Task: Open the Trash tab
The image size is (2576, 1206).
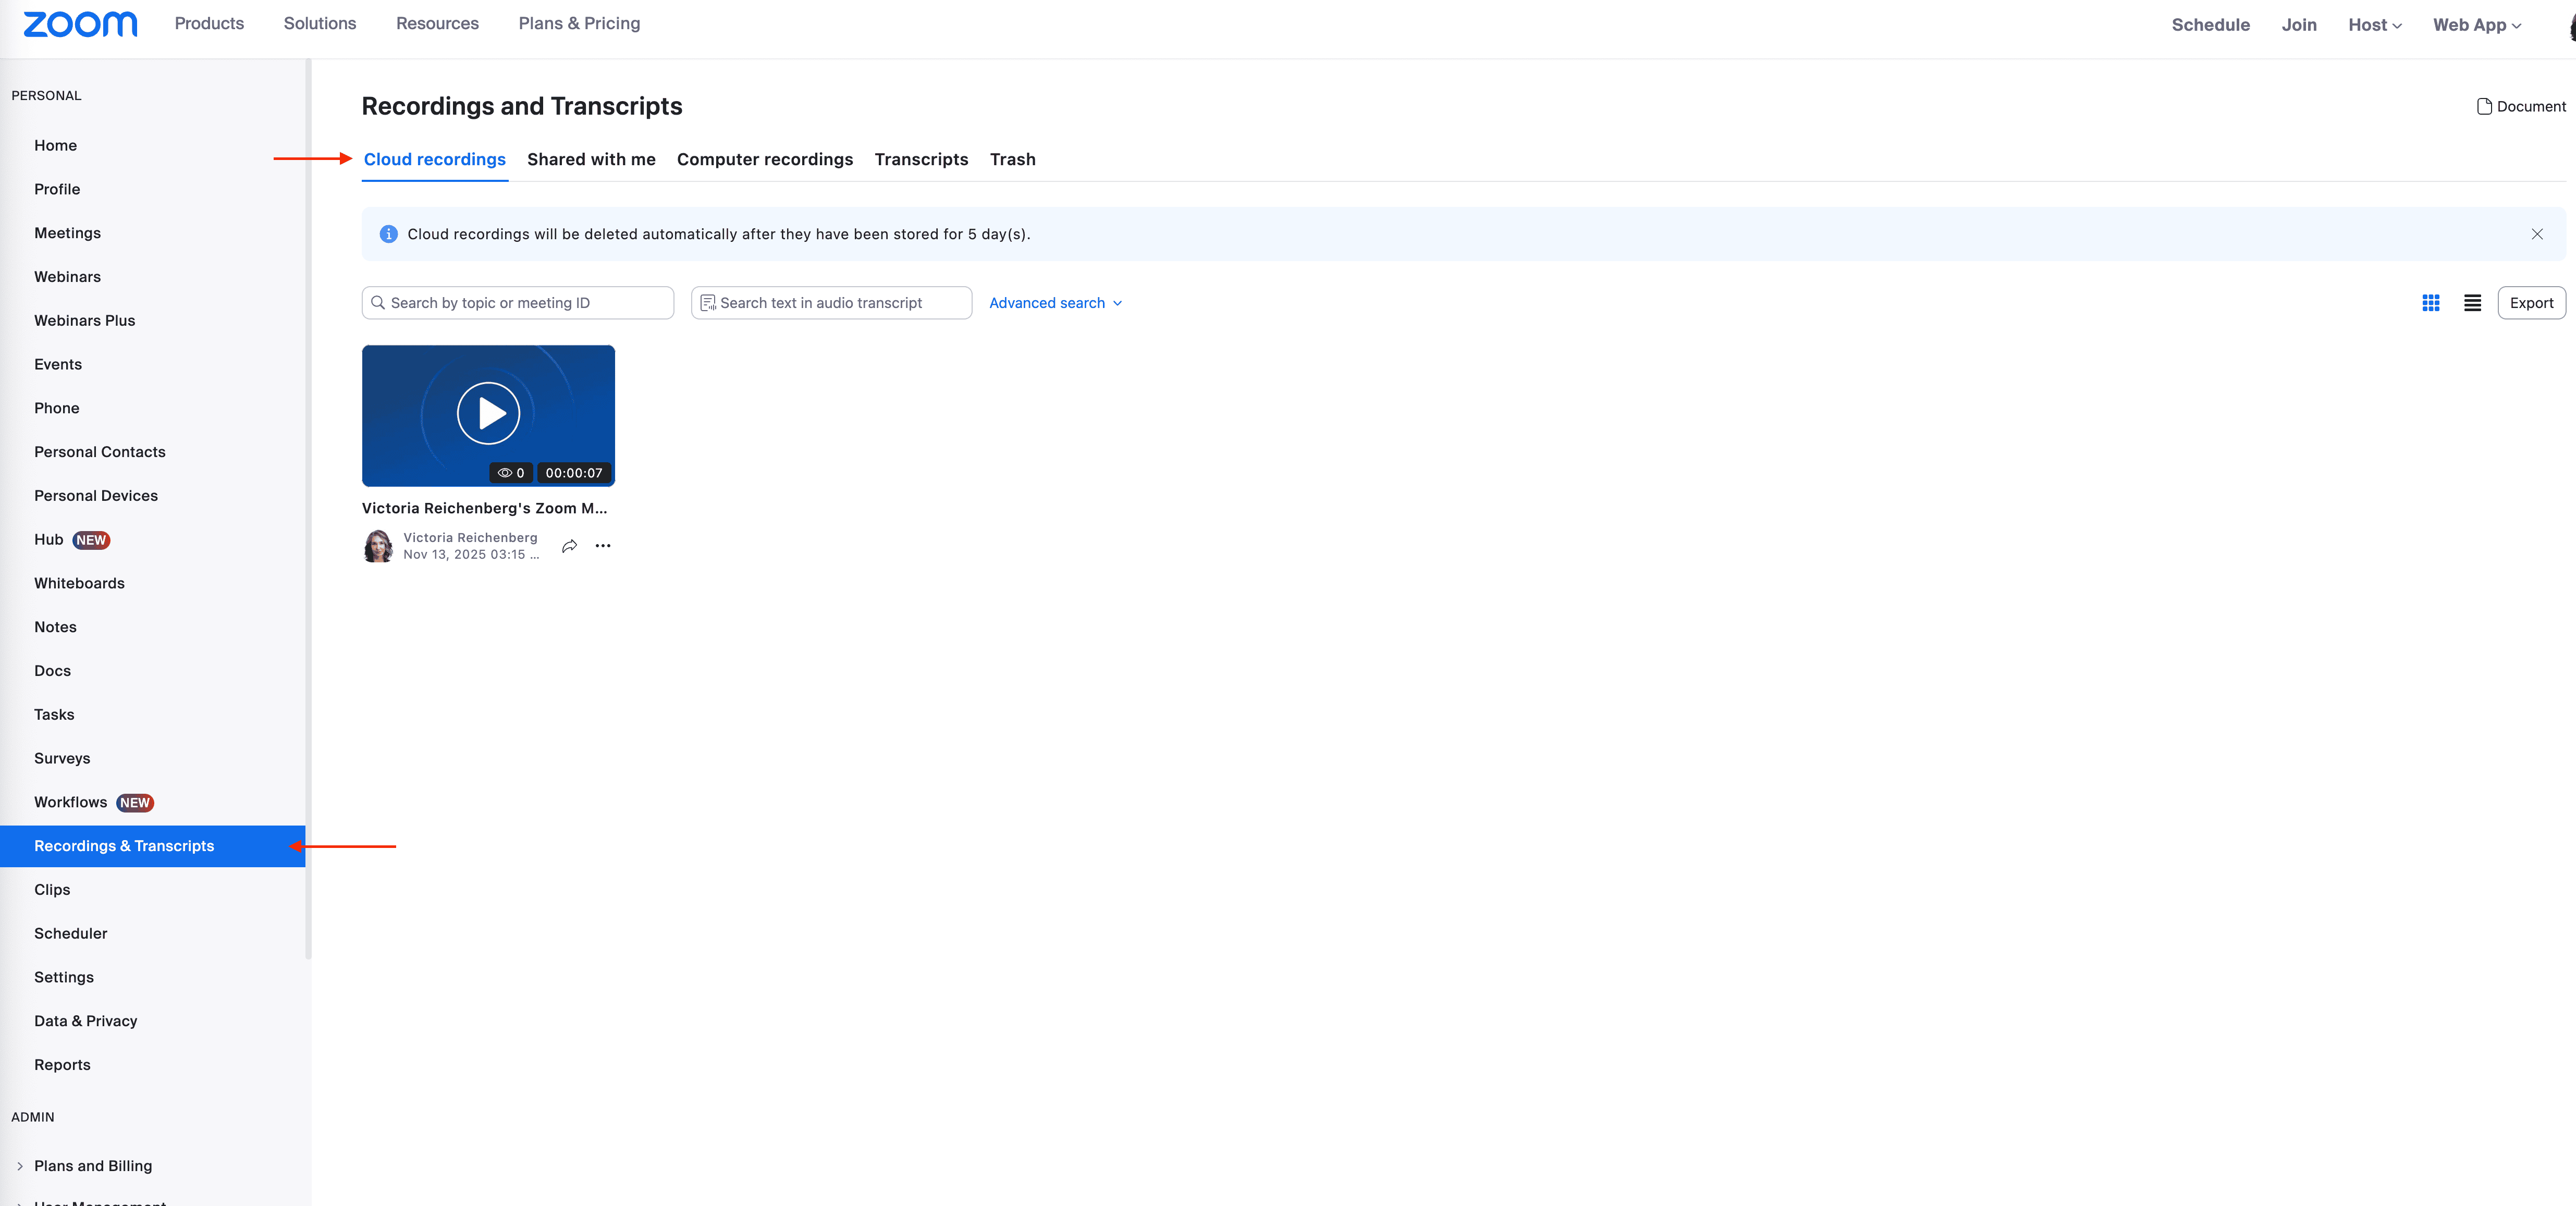Action: pos(1012,160)
